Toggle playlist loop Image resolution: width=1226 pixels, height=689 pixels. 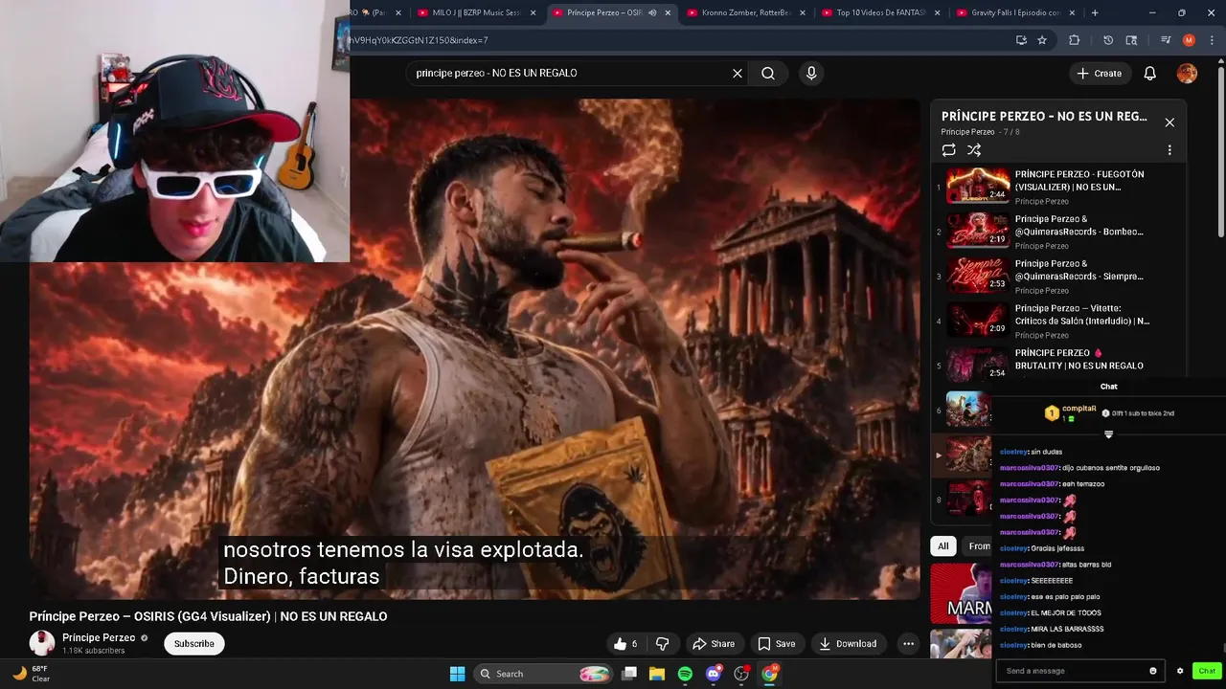pos(948,150)
